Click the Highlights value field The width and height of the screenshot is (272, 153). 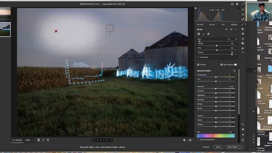pyautogui.click(x=231, y=95)
